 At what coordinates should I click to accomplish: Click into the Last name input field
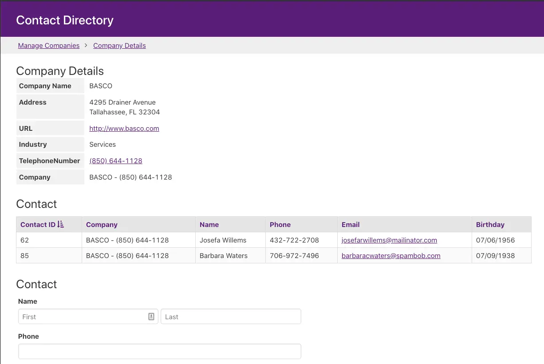(231, 317)
